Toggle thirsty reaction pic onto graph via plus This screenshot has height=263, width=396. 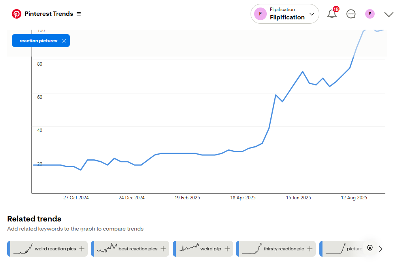pyautogui.click(x=310, y=249)
